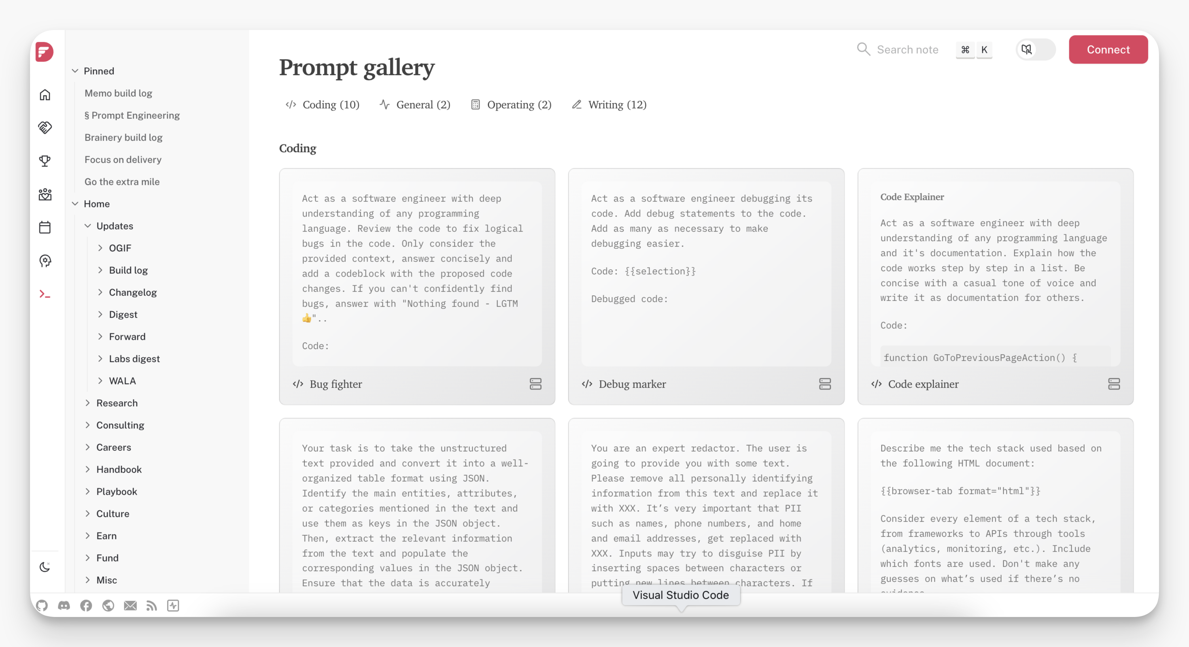Viewport: 1189px width, 647px height.
Task: Open the GitHub icon in footer
Action: [x=42, y=606]
